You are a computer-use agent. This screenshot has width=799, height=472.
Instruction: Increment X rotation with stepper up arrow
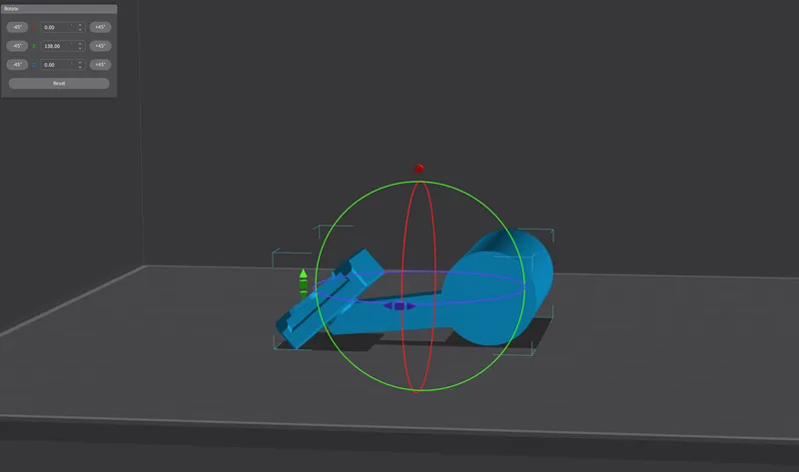tap(80, 25)
